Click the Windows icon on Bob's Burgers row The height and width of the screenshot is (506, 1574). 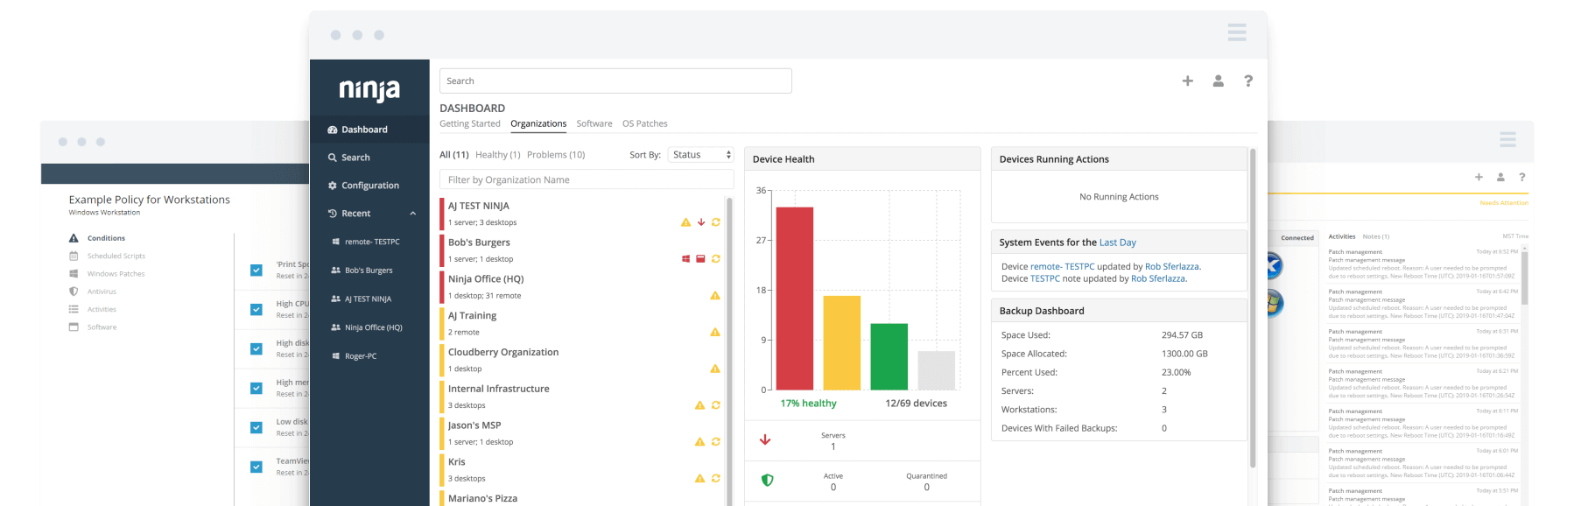pyautogui.click(x=685, y=259)
